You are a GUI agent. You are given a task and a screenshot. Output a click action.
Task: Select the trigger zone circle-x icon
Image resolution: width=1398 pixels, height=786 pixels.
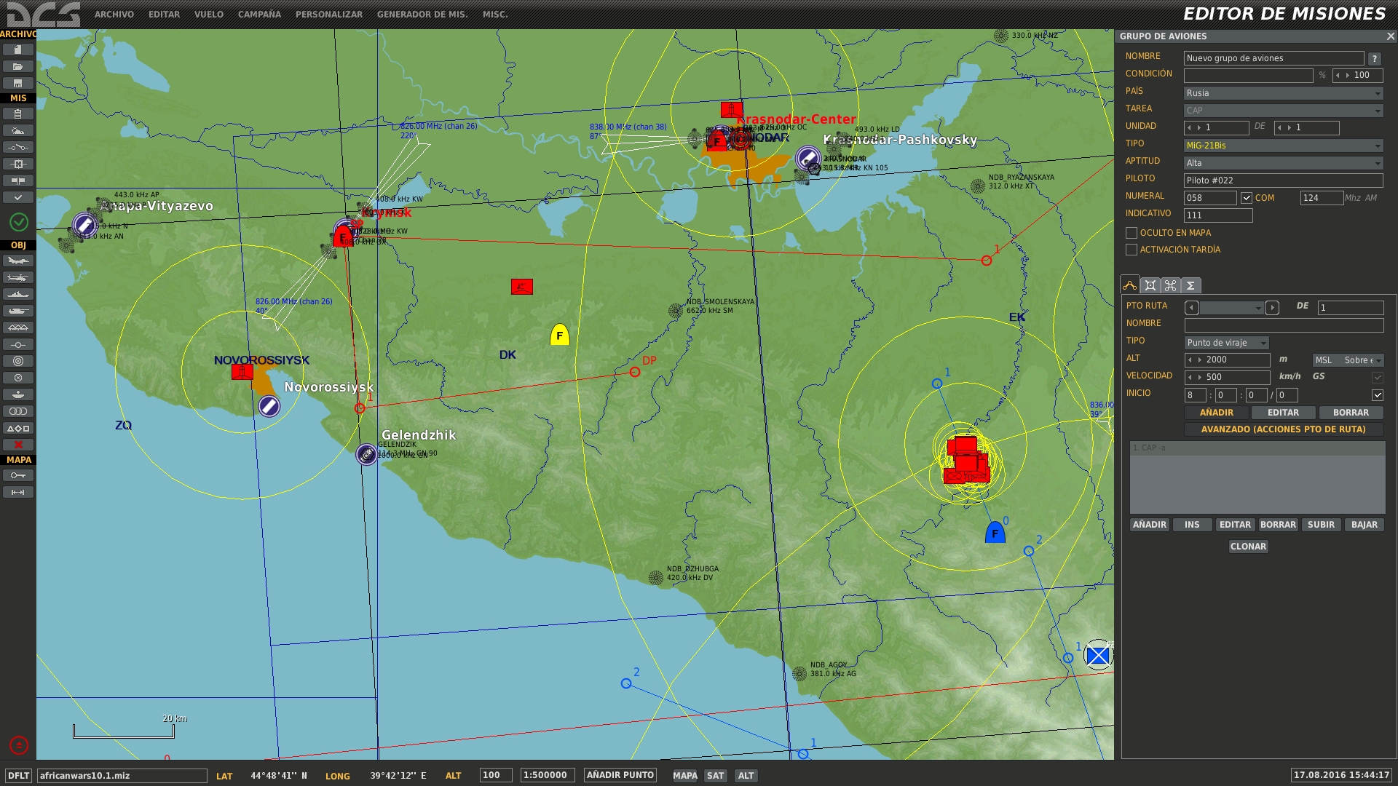point(18,378)
